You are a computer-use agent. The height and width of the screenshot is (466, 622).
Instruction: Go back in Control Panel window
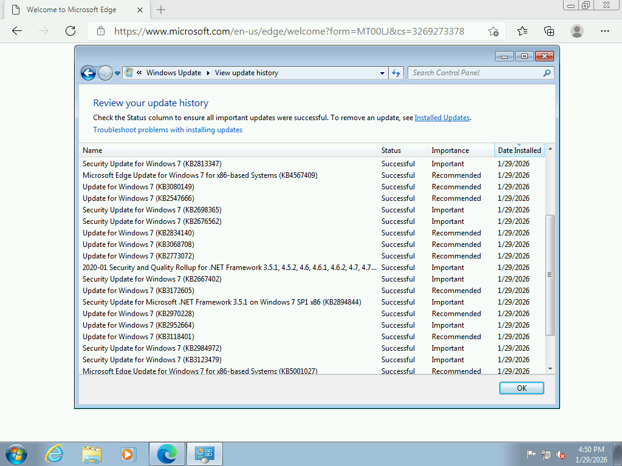point(88,73)
